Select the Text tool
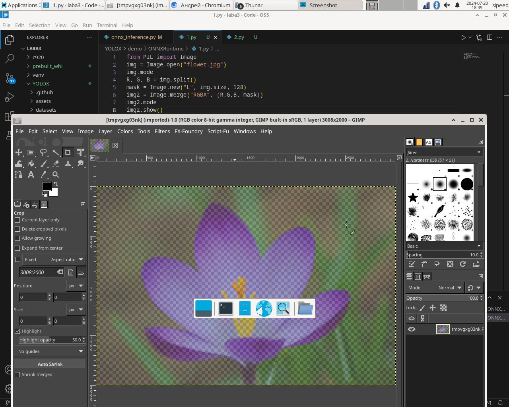 [31, 174]
